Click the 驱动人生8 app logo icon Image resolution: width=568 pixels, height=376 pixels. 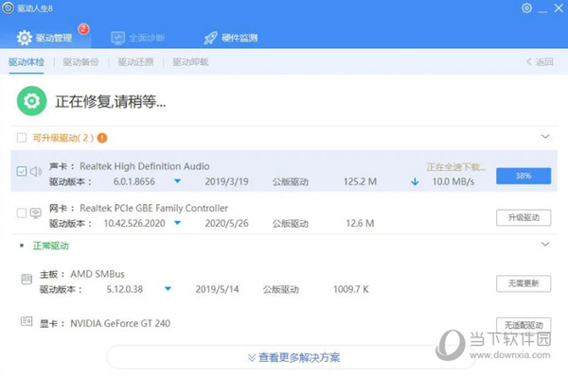tap(8, 8)
